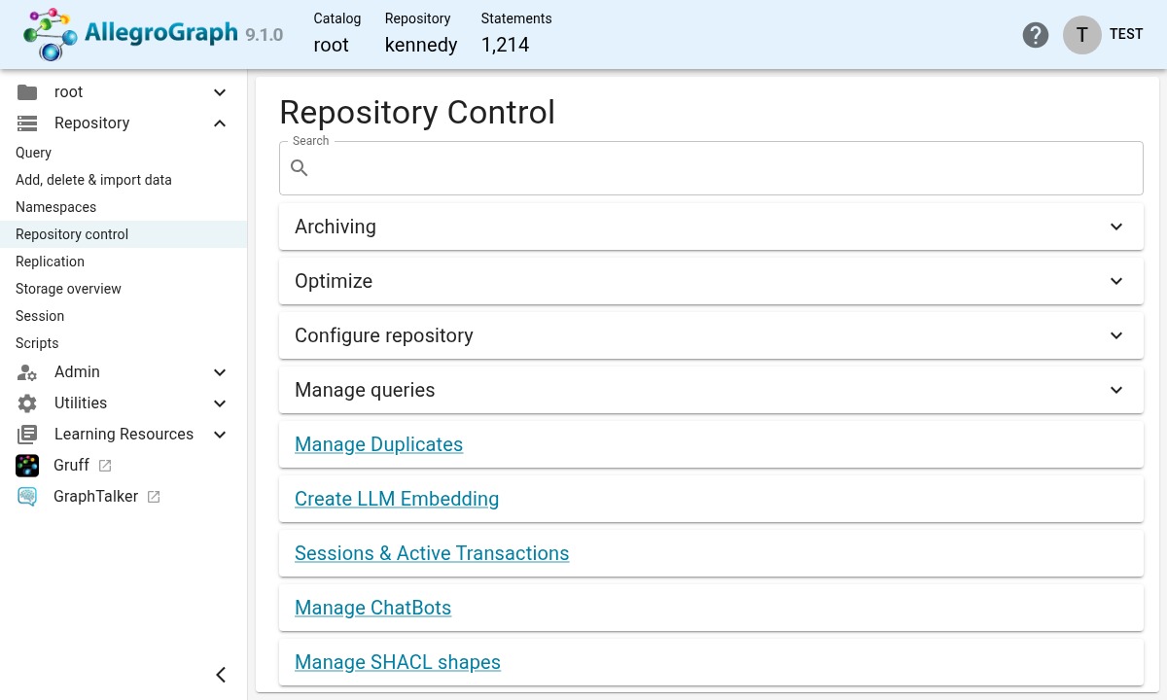
Task: Open the Manage Duplicates link
Action: [378, 444]
